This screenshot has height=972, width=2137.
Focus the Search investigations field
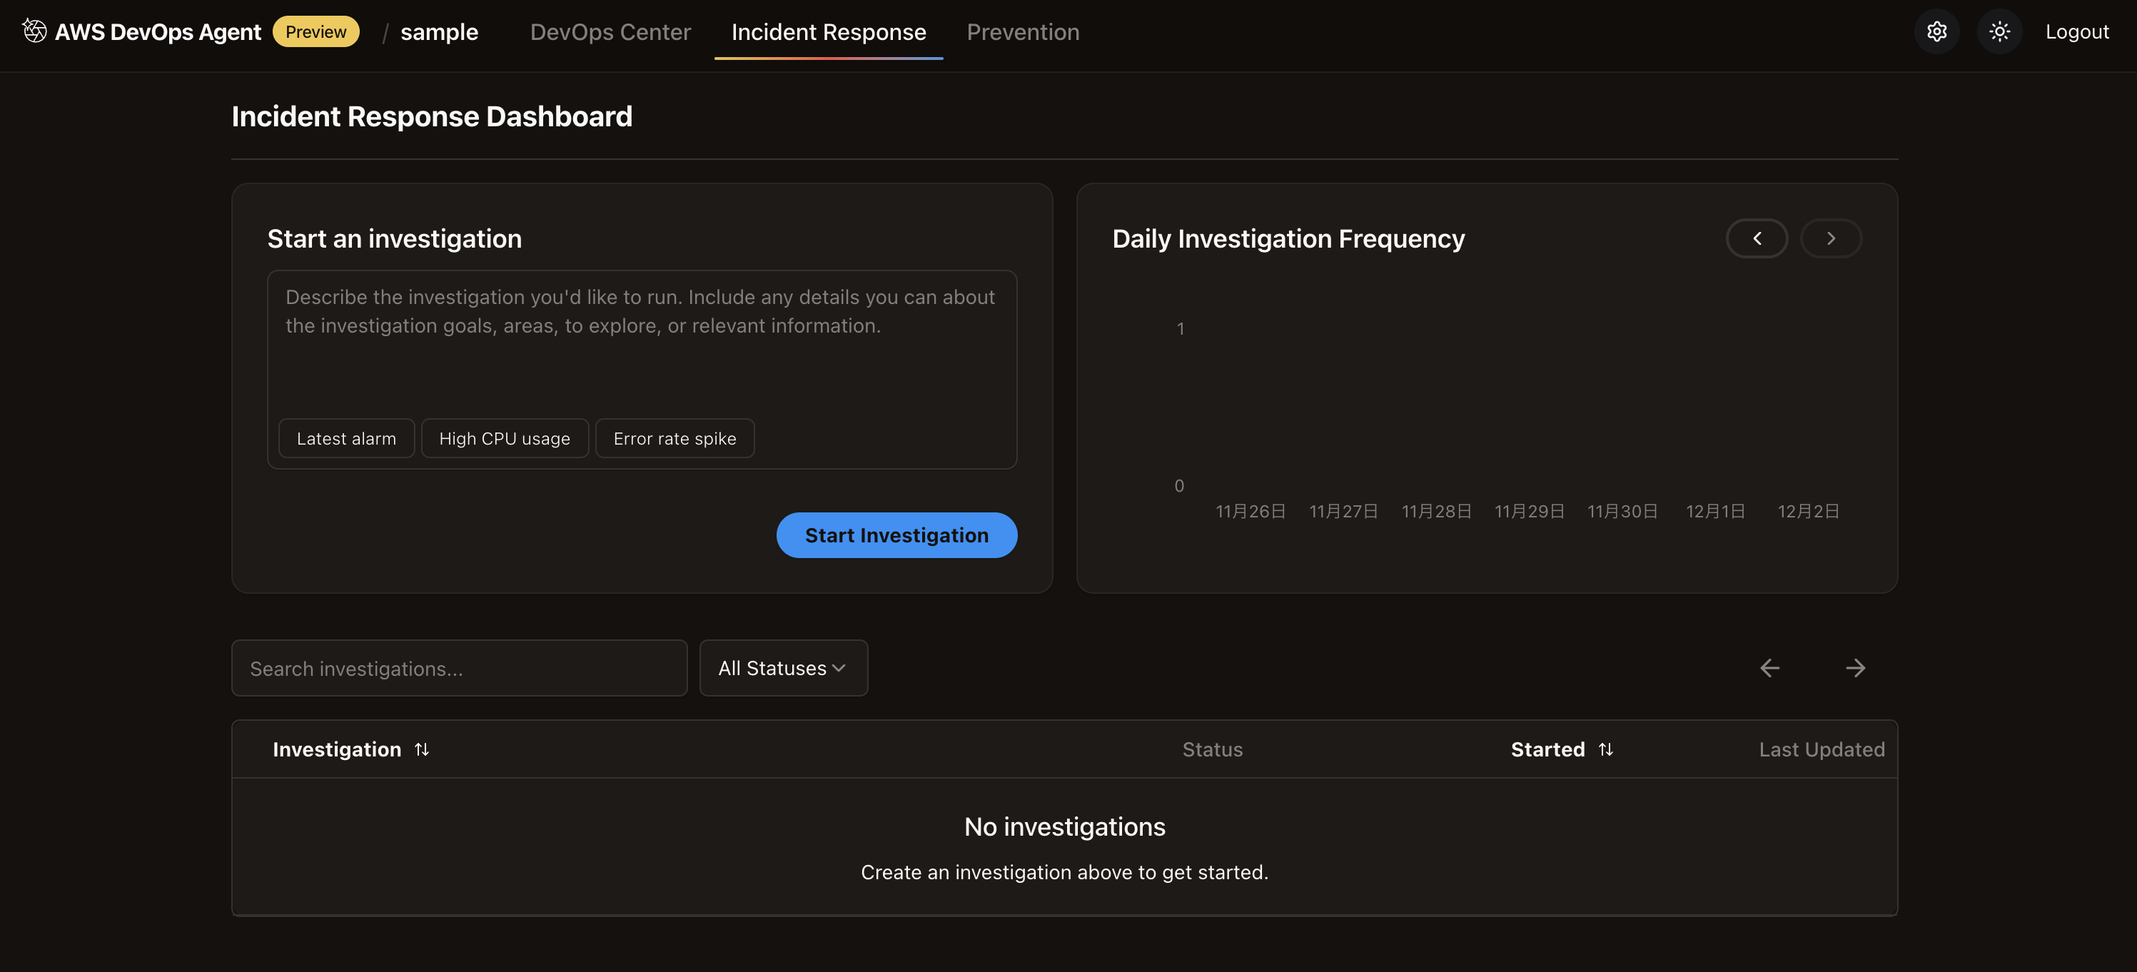pos(459,669)
